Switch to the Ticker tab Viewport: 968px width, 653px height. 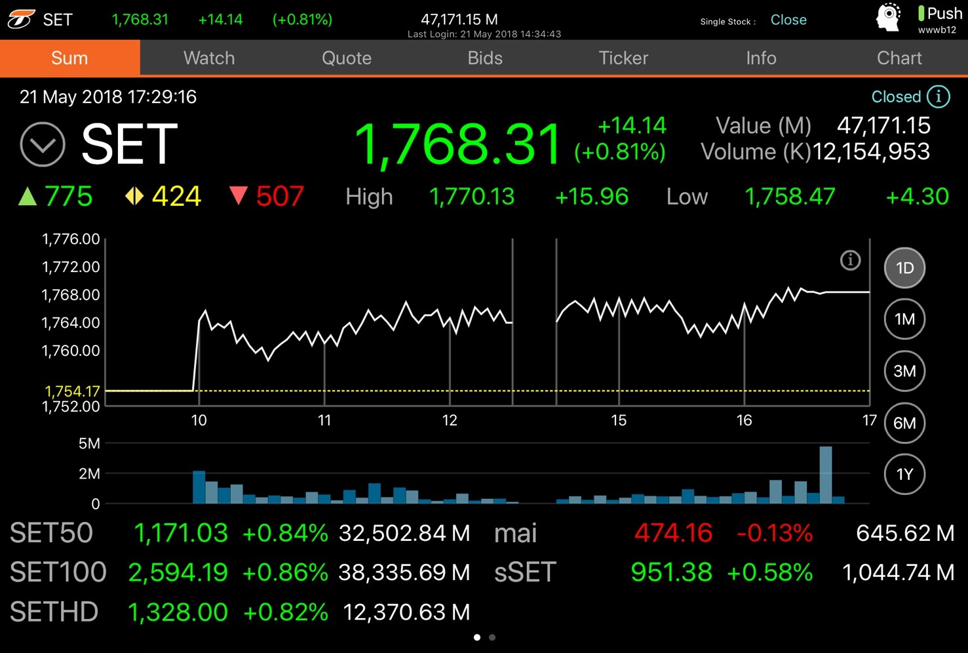click(623, 58)
